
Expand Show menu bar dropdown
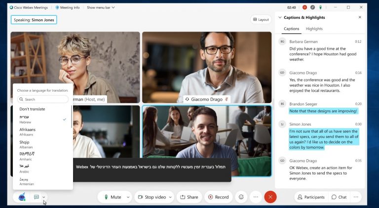click(x=101, y=7)
